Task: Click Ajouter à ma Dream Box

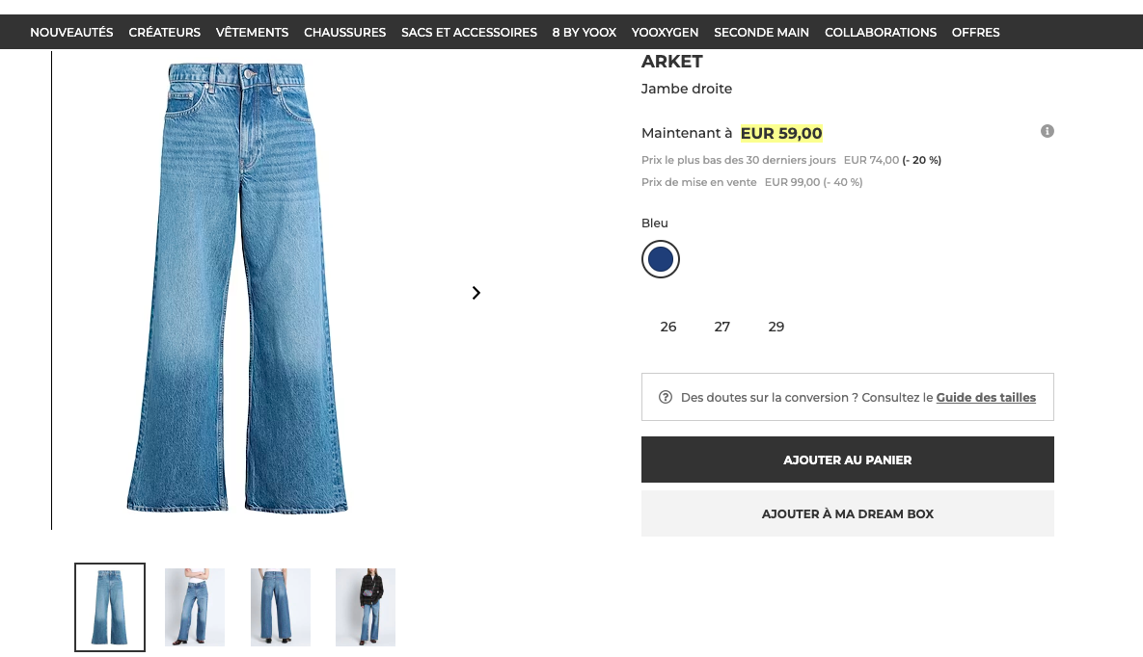Action: [848, 513]
